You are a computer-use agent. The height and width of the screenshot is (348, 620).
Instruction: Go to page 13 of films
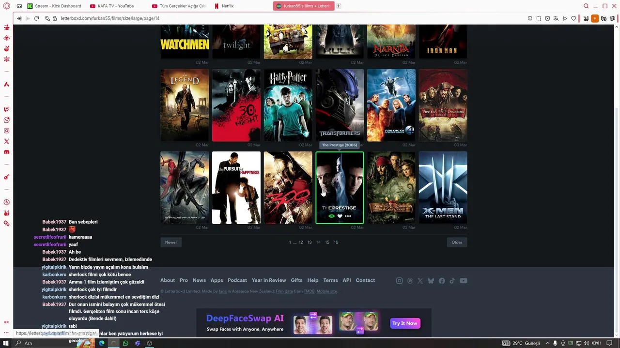[310, 242]
